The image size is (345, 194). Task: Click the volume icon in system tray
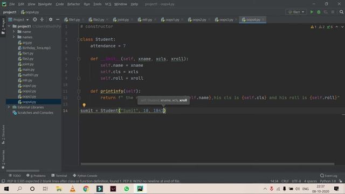pyautogui.click(x=298, y=189)
